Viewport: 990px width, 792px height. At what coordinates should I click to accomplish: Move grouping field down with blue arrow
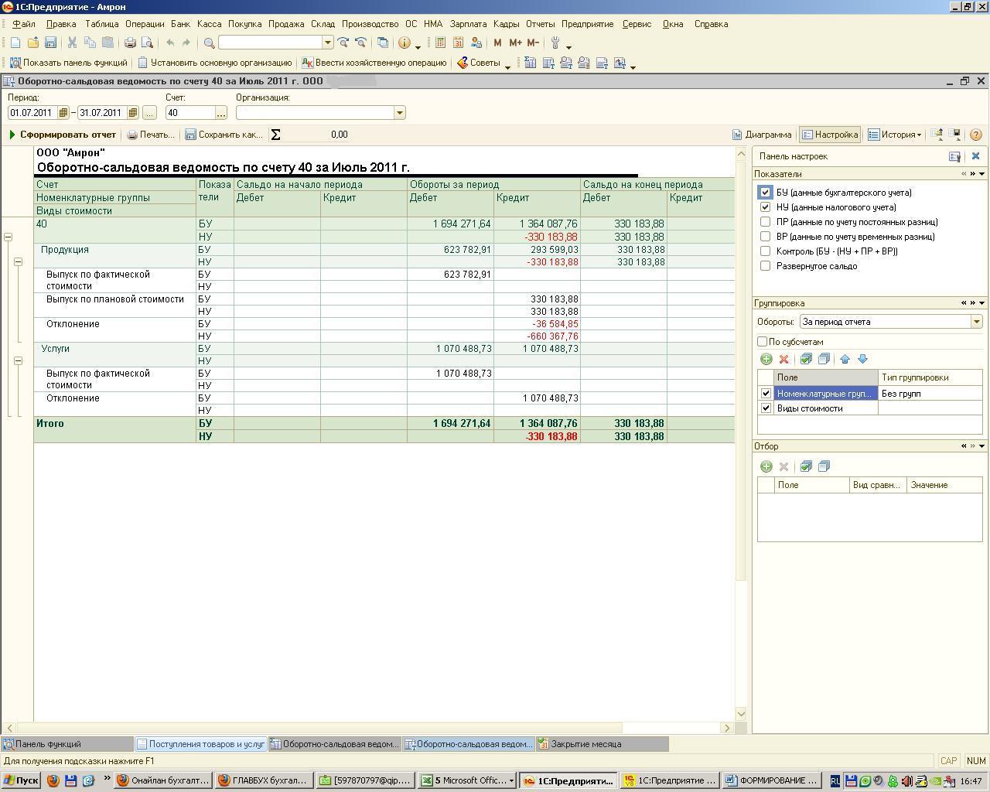point(862,359)
